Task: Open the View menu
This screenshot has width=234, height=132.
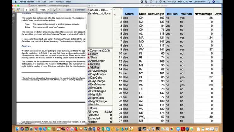Action: click(x=51, y=2)
